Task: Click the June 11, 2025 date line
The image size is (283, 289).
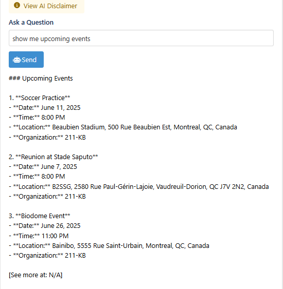Action: pyautogui.click(x=45, y=108)
